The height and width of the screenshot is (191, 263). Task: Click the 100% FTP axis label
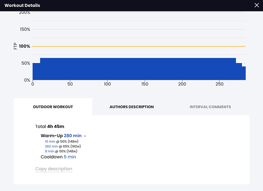(24, 46)
